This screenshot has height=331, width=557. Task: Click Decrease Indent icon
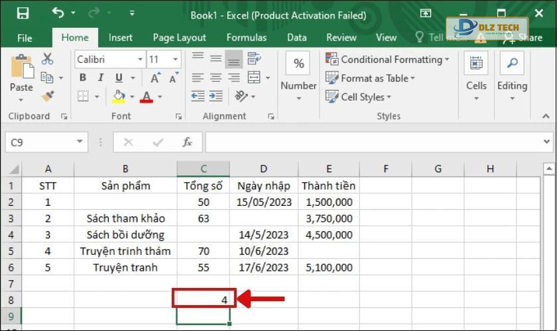coord(198,96)
